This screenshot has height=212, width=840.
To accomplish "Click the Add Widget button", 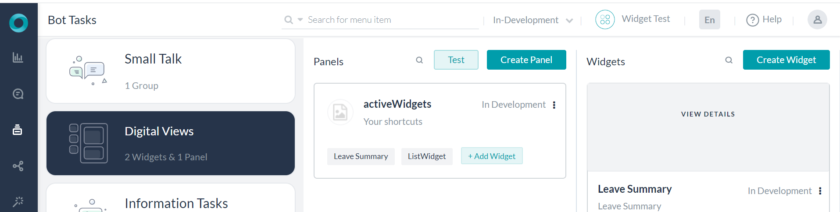I will [x=492, y=156].
